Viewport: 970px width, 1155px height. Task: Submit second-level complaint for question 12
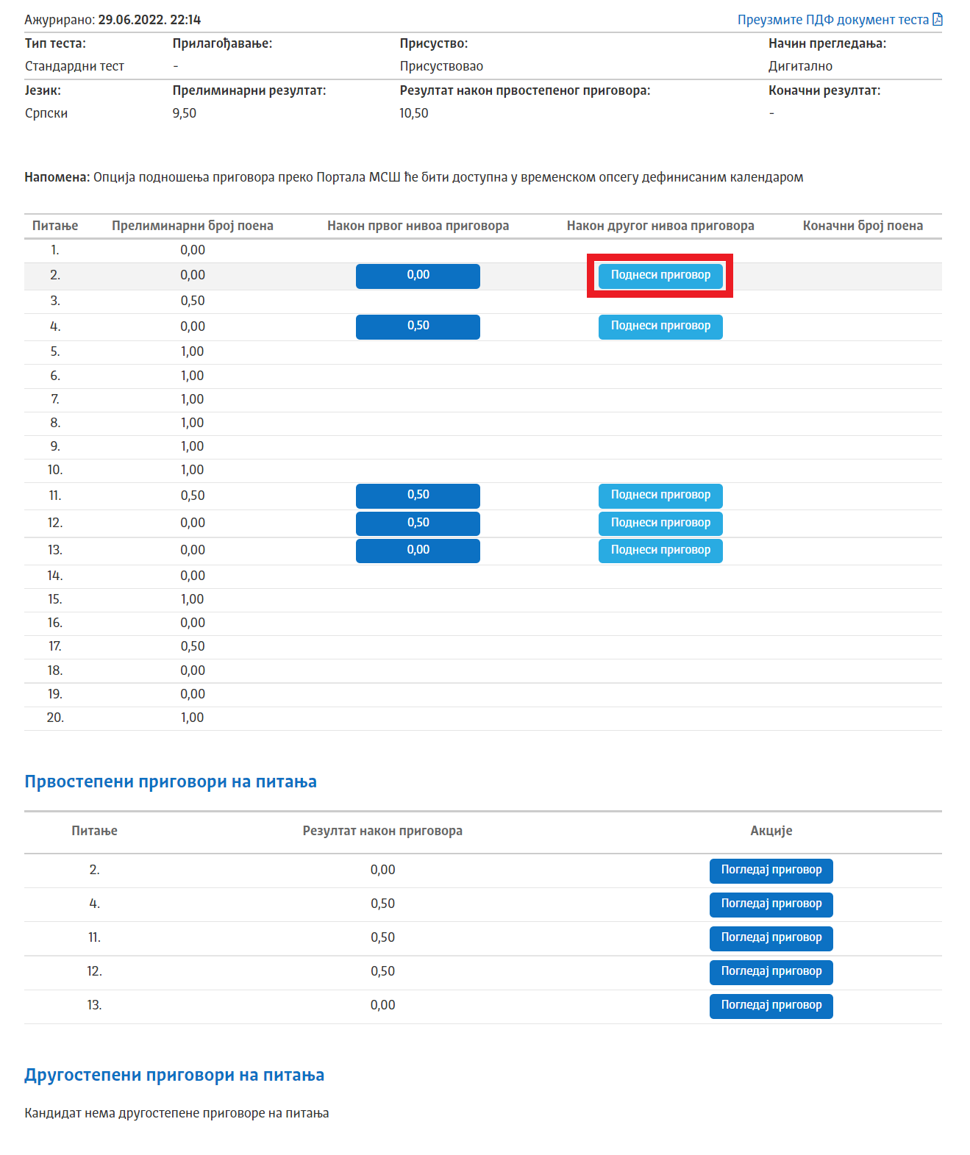660,523
